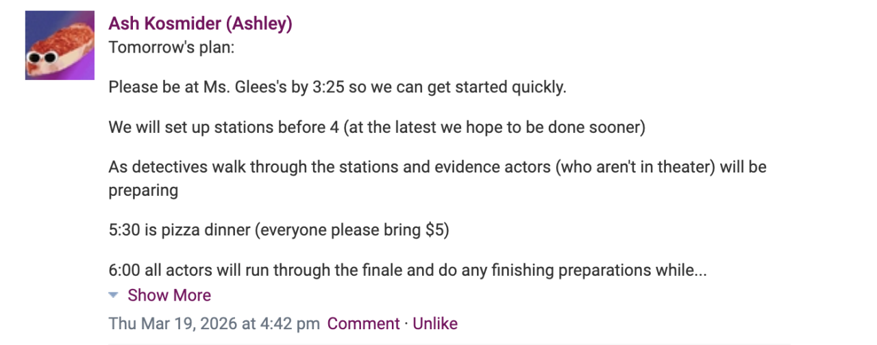
Task: Click Ash Kosmider's profile avatar picture
Action: click(x=60, y=45)
